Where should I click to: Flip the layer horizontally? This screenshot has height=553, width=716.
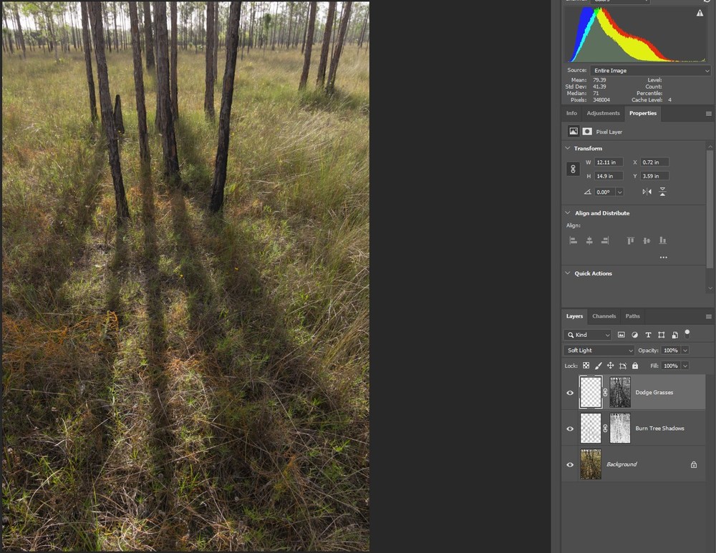[x=647, y=192]
